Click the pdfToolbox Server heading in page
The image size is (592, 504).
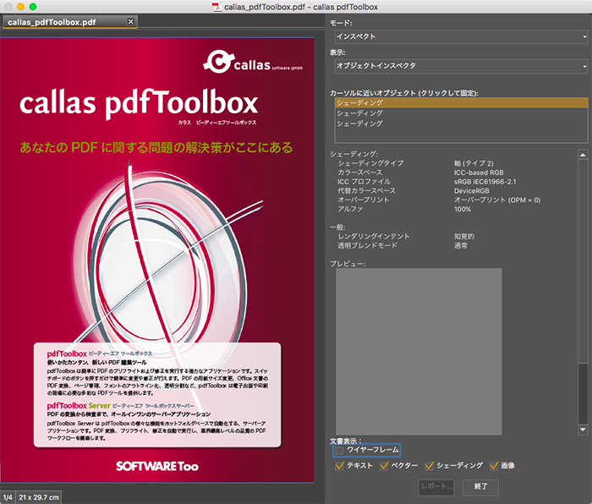[79, 406]
